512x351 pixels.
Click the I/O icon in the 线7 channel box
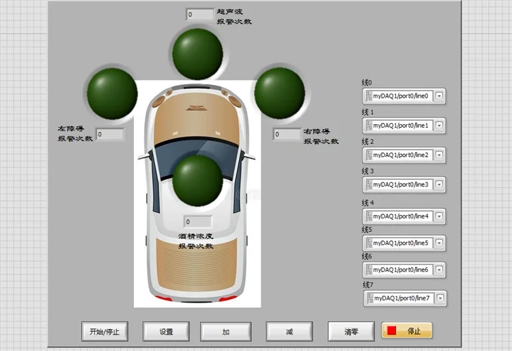pyautogui.click(x=370, y=298)
